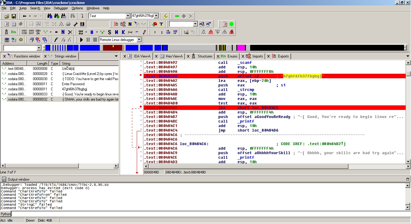Screen dimensions: 411x224
Task: Select the 47ghf6fh37fbgbgj row in Strings list
Action: pyautogui.click(x=60, y=89)
